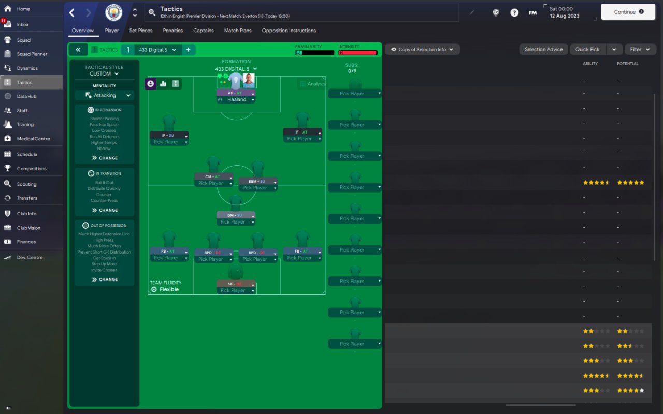Viewport: 663px width, 414px height.
Task: Open the AF - AT role dropdown
Action: click(236, 93)
